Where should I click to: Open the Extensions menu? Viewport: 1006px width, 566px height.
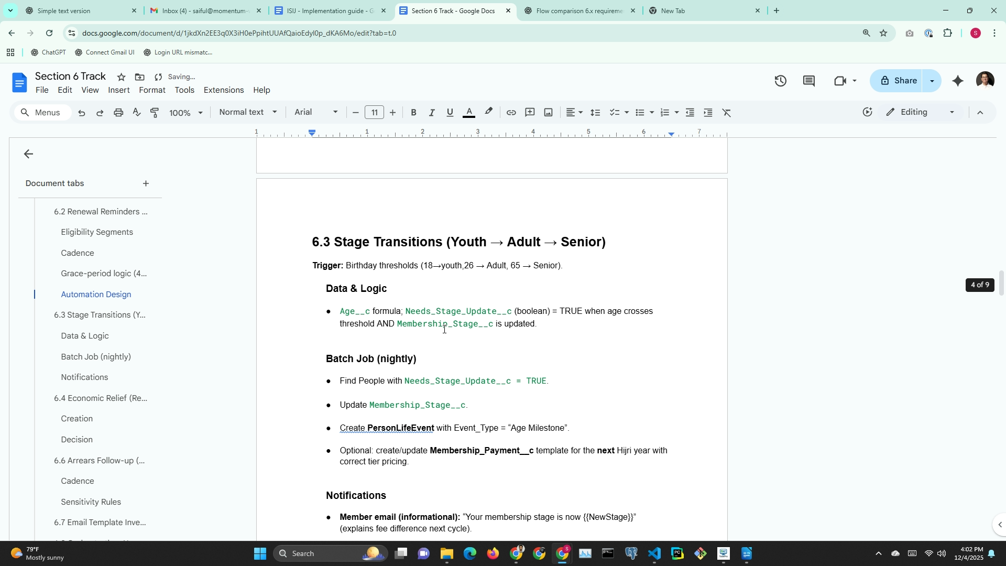click(x=223, y=90)
